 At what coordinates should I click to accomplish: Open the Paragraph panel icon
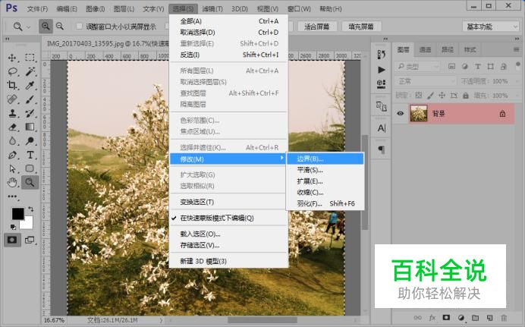pyautogui.click(x=382, y=149)
